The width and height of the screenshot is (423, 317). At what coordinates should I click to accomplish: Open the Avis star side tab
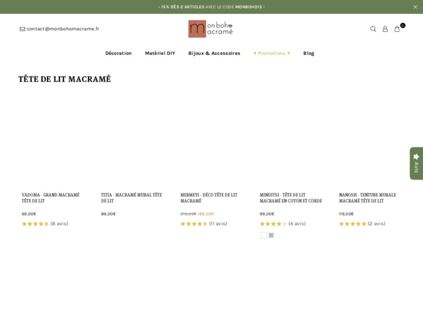(x=416, y=163)
